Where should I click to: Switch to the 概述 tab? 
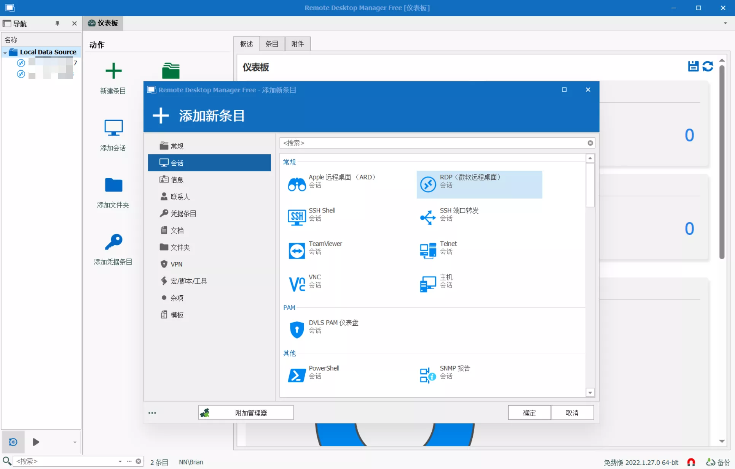coord(247,44)
